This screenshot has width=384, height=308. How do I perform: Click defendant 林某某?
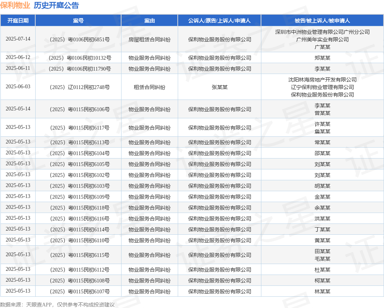tap(322, 291)
